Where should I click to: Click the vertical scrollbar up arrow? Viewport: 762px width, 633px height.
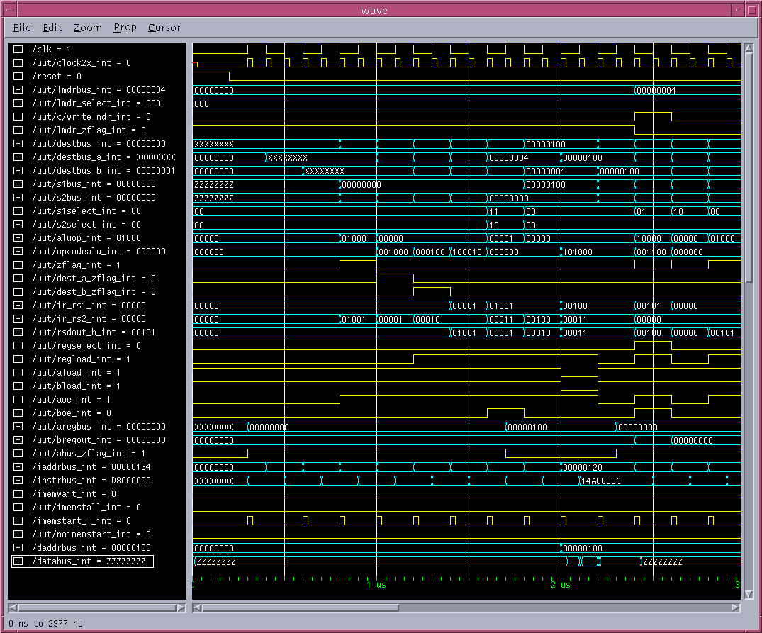748,48
